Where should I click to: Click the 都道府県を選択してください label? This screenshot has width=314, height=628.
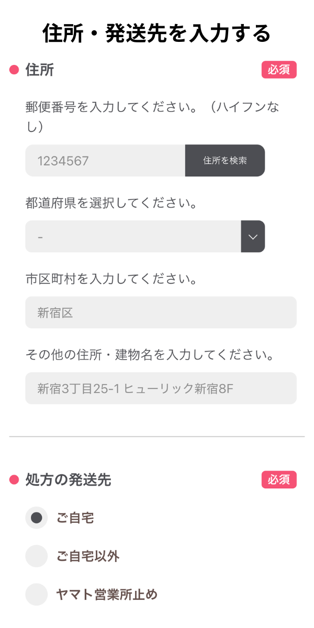pos(111,203)
